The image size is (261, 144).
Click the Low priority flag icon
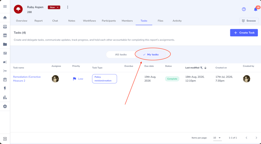pyautogui.click(x=74, y=79)
